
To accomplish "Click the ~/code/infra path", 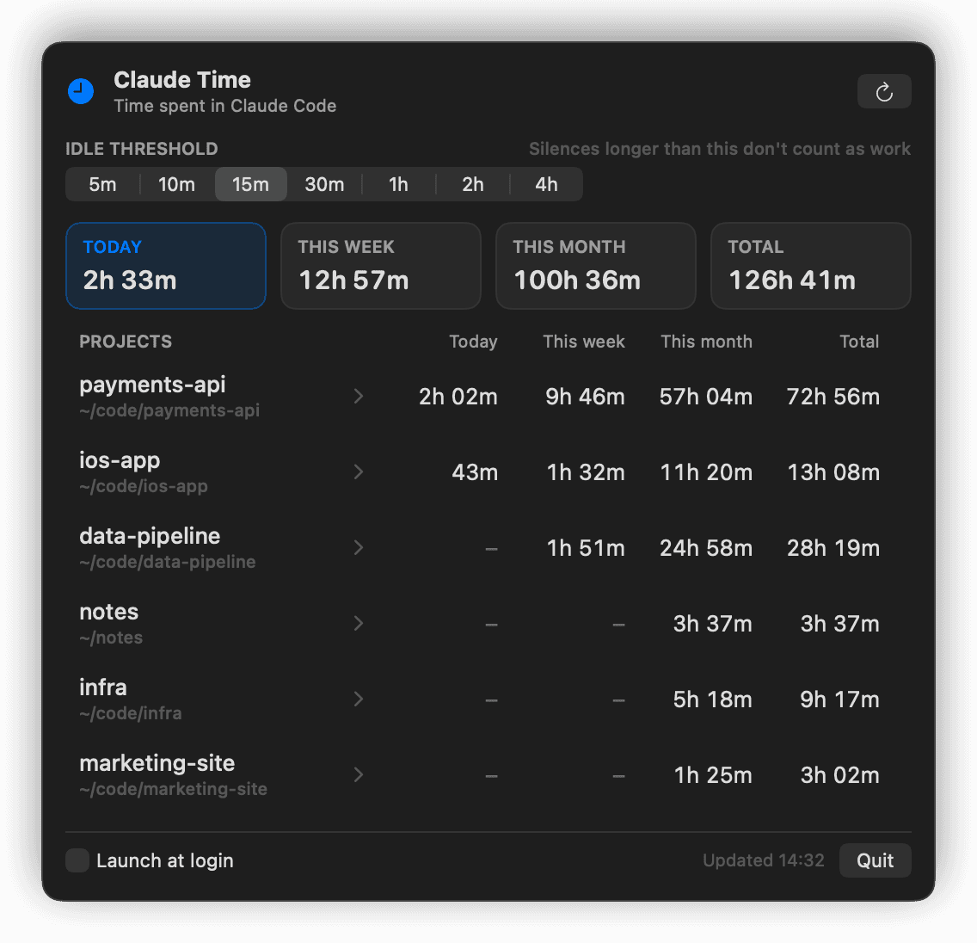I will tap(131, 713).
